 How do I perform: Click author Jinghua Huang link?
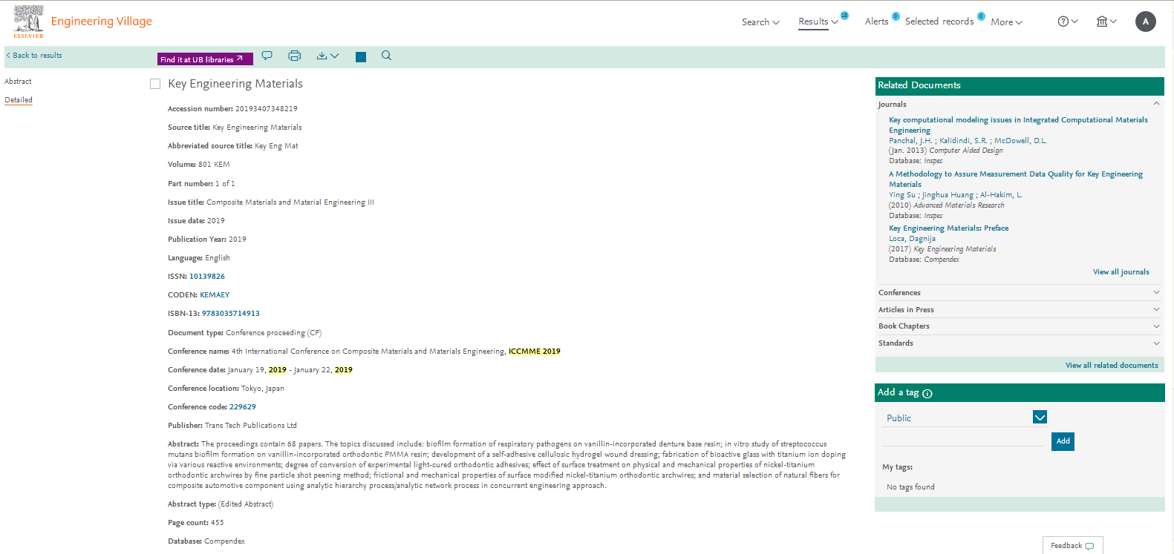(x=948, y=195)
